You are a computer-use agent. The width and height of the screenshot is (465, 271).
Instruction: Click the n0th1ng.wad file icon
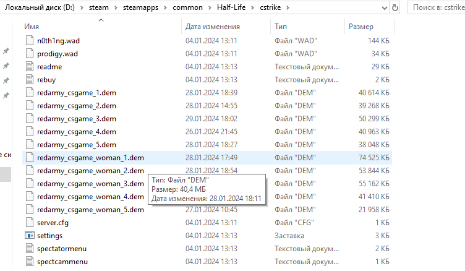pyautogui.click(x=30, y=41)
